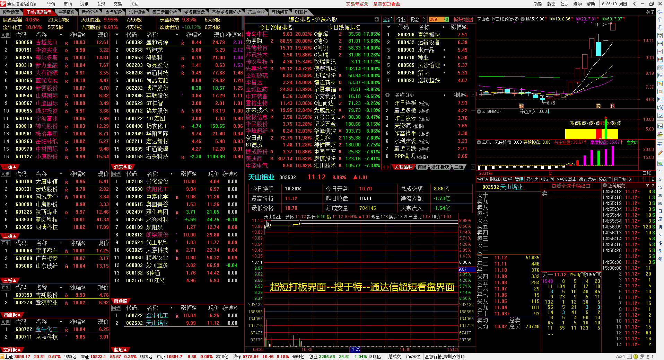
Task: Open the 公式 menu
Action: pos(565,4)
